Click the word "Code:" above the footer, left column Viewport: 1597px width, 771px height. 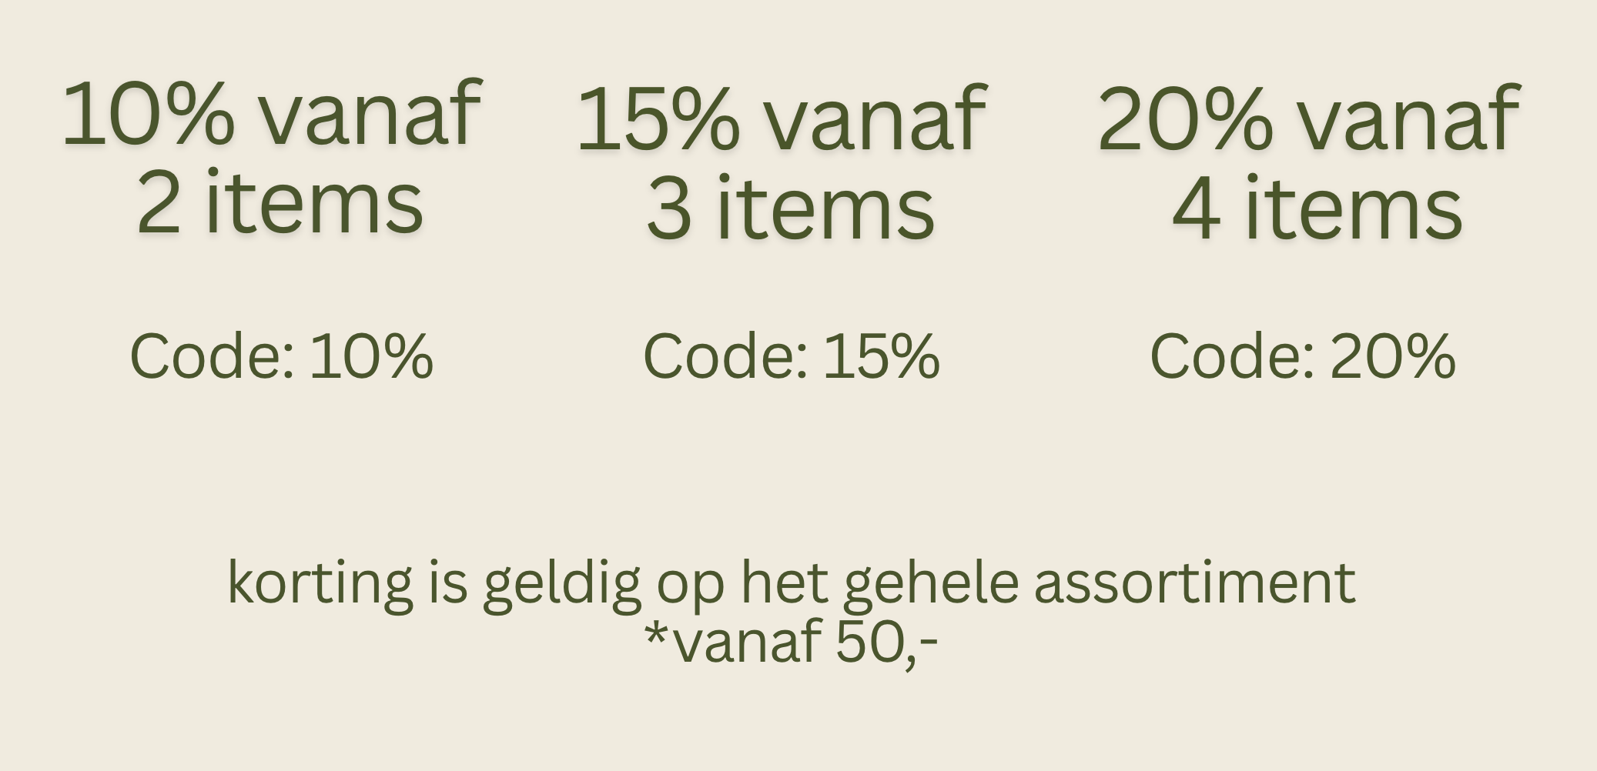point(212,356)
